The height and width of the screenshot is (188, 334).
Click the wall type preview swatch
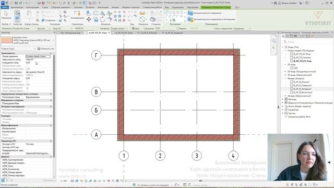coord(7,40)
